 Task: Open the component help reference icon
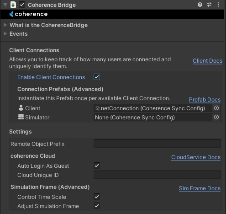point(200,5)
